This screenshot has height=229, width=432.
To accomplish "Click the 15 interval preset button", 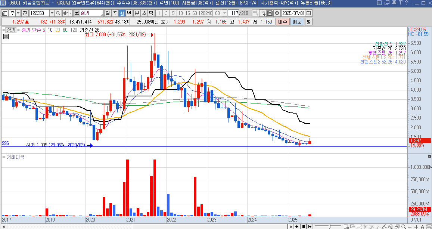I will tap(187, 13).
